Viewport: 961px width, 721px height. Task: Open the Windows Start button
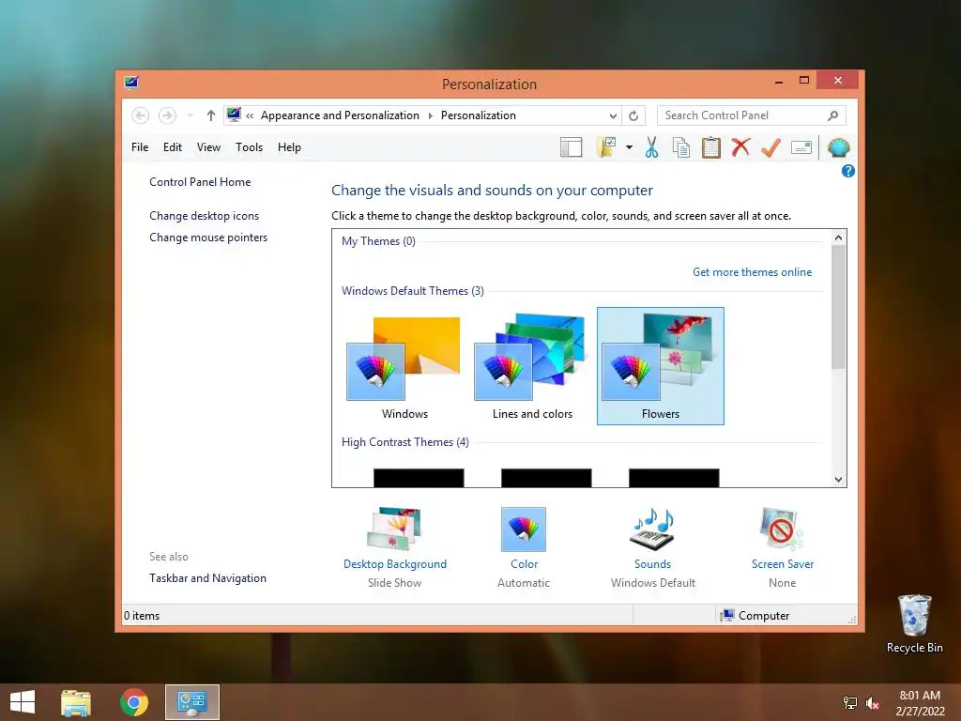point(23,702)
